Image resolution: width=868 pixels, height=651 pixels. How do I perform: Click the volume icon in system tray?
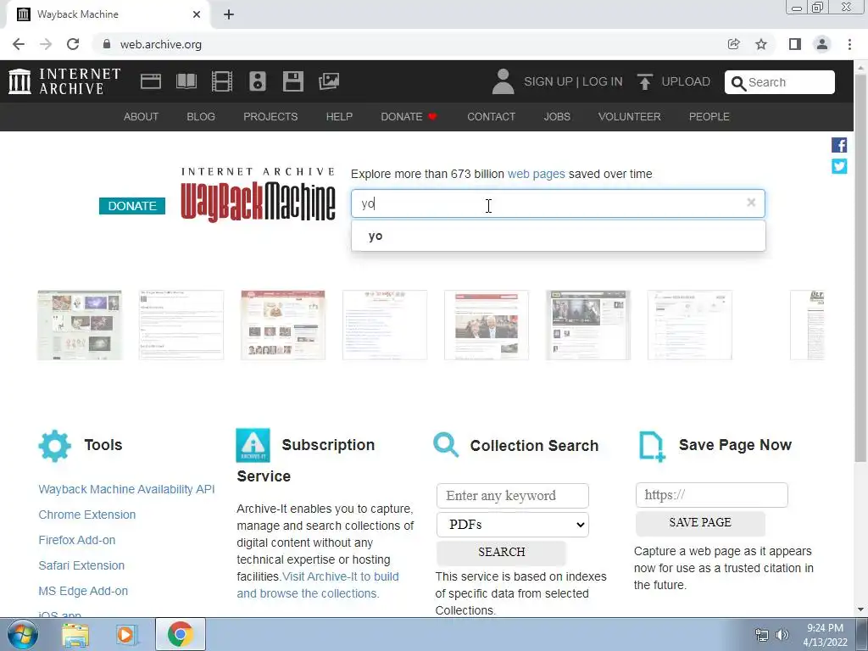782,635
